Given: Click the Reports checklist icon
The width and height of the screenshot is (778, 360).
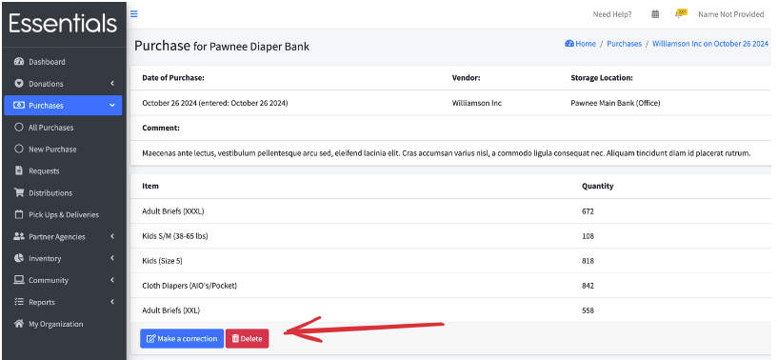Looking at the screenshot, I should pos(19,302).
